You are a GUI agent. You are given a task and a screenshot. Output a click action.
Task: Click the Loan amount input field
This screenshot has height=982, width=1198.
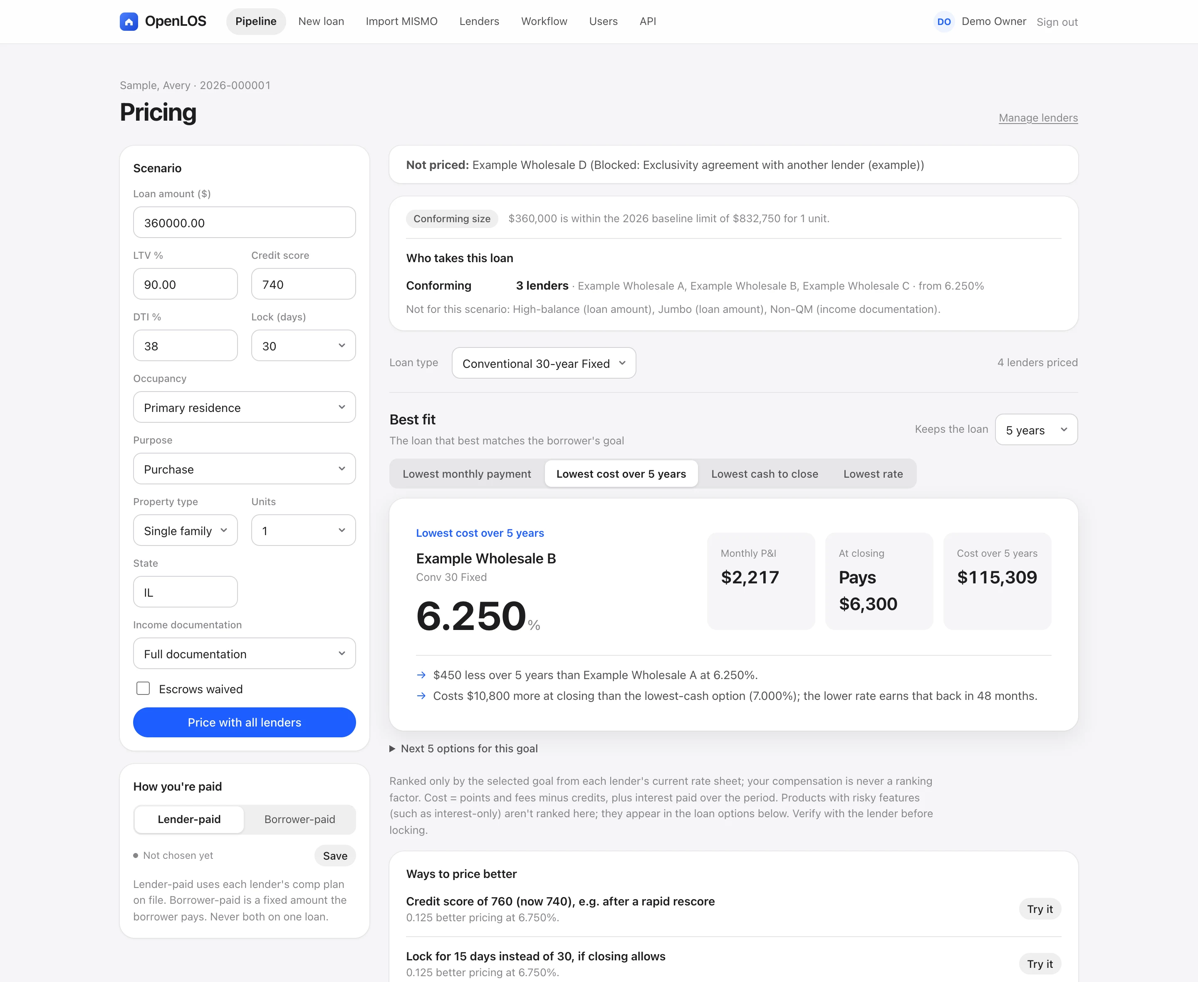pyautogui.click(x=244, y=222)
